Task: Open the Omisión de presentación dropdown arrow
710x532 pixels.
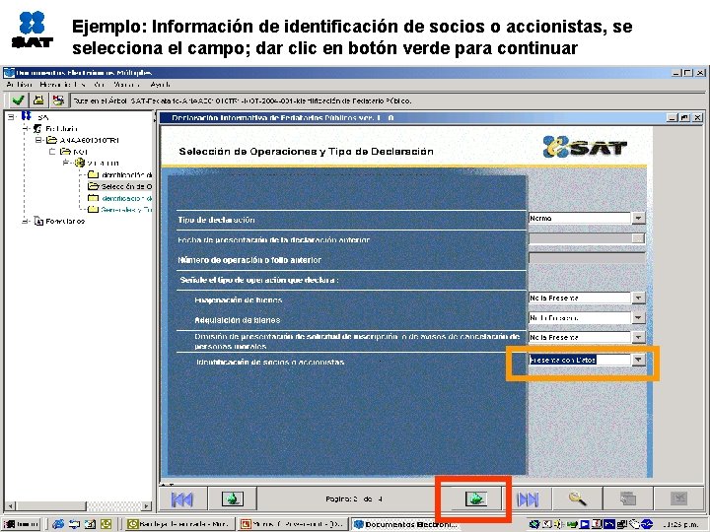Action: [638, 338]
